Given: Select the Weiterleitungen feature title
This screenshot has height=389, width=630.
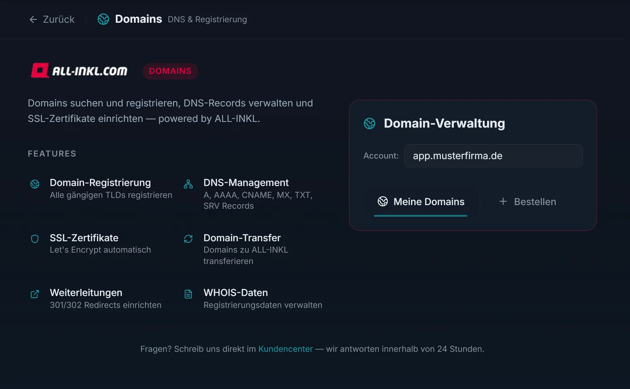Looking at the screenshot, I should (x=86, y=292).
